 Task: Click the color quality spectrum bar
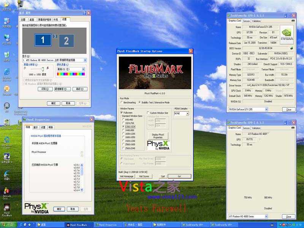pyautogui.click(x=71, y=74)
